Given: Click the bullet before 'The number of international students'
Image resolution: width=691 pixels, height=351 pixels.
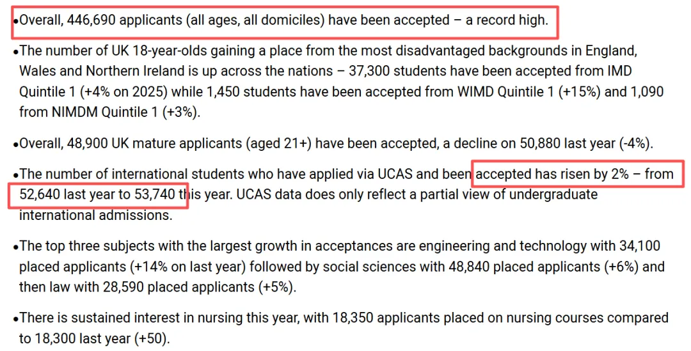Looking at the screenshot, I should [16, 176].
